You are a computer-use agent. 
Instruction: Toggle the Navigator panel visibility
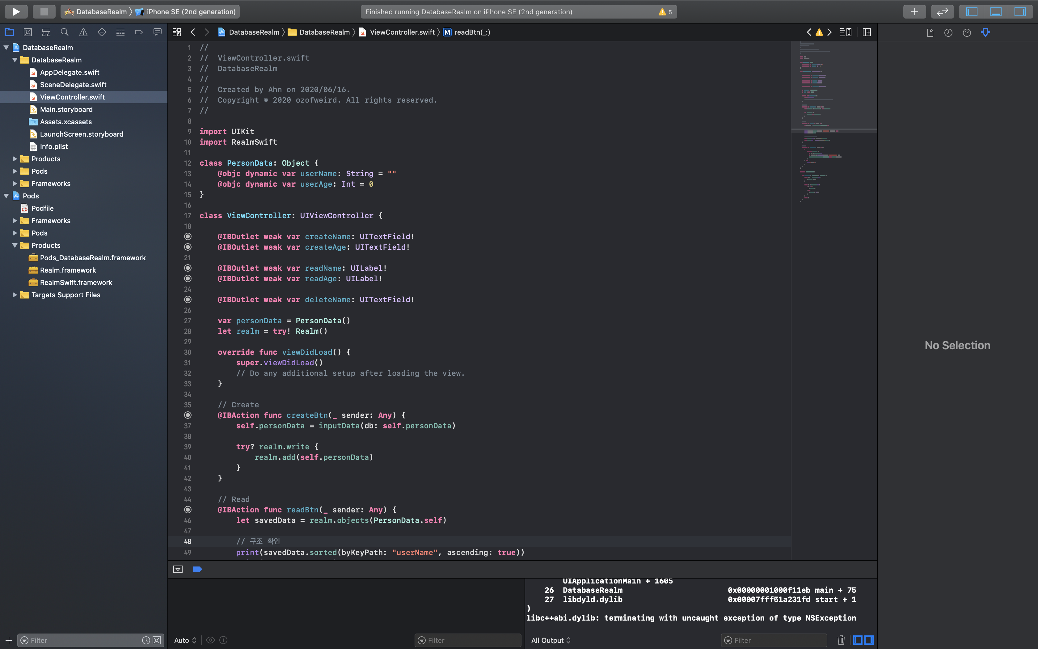tap(972, 12)
